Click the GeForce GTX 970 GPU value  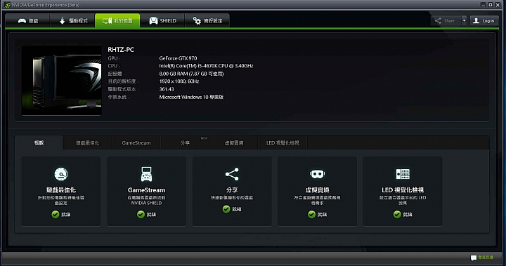coord(178,58)
